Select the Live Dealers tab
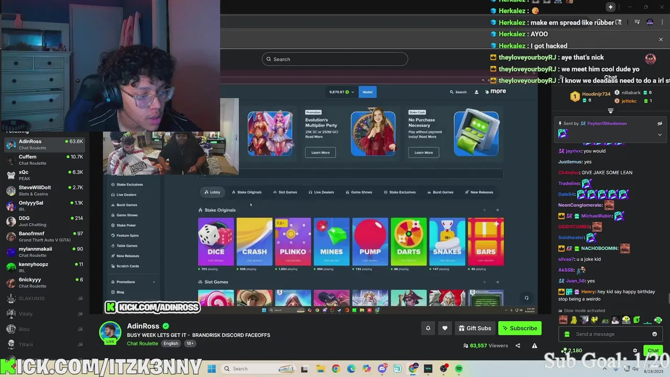This screenshot has width=670, height=377. pyautogui.click(x=321, y=192)
